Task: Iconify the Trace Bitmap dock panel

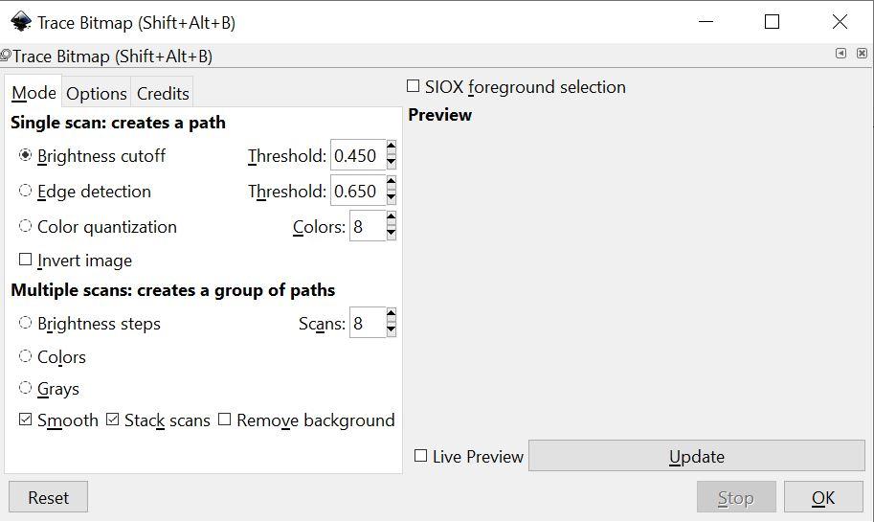Action: coord(840,54)
